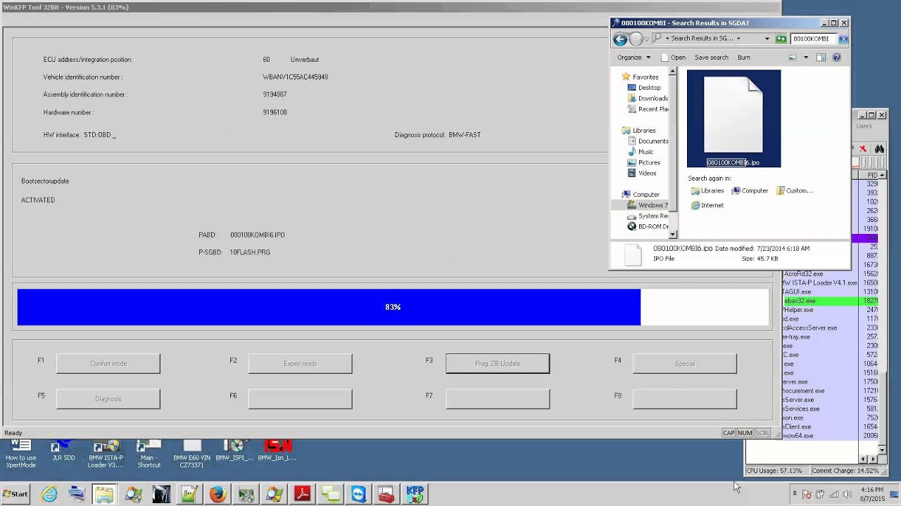Click the red X icon in process window
The height and width of the screenshot is (506, 901).
click(863, 149)
